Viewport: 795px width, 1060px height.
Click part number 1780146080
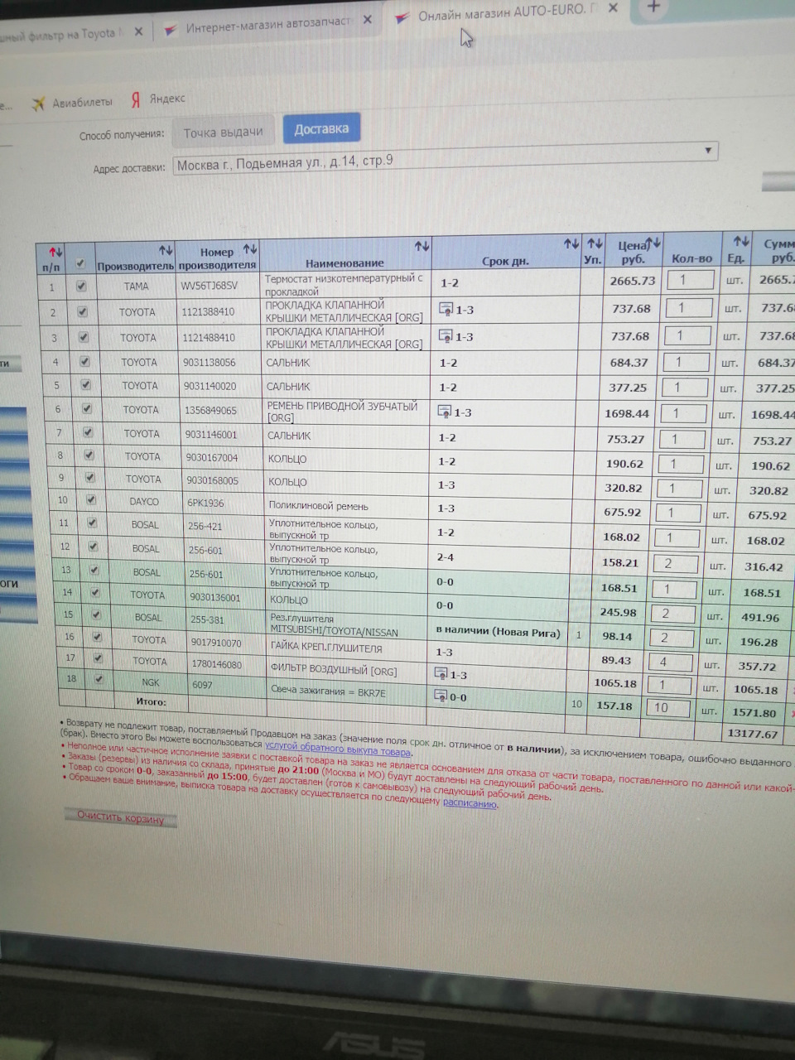215,663
